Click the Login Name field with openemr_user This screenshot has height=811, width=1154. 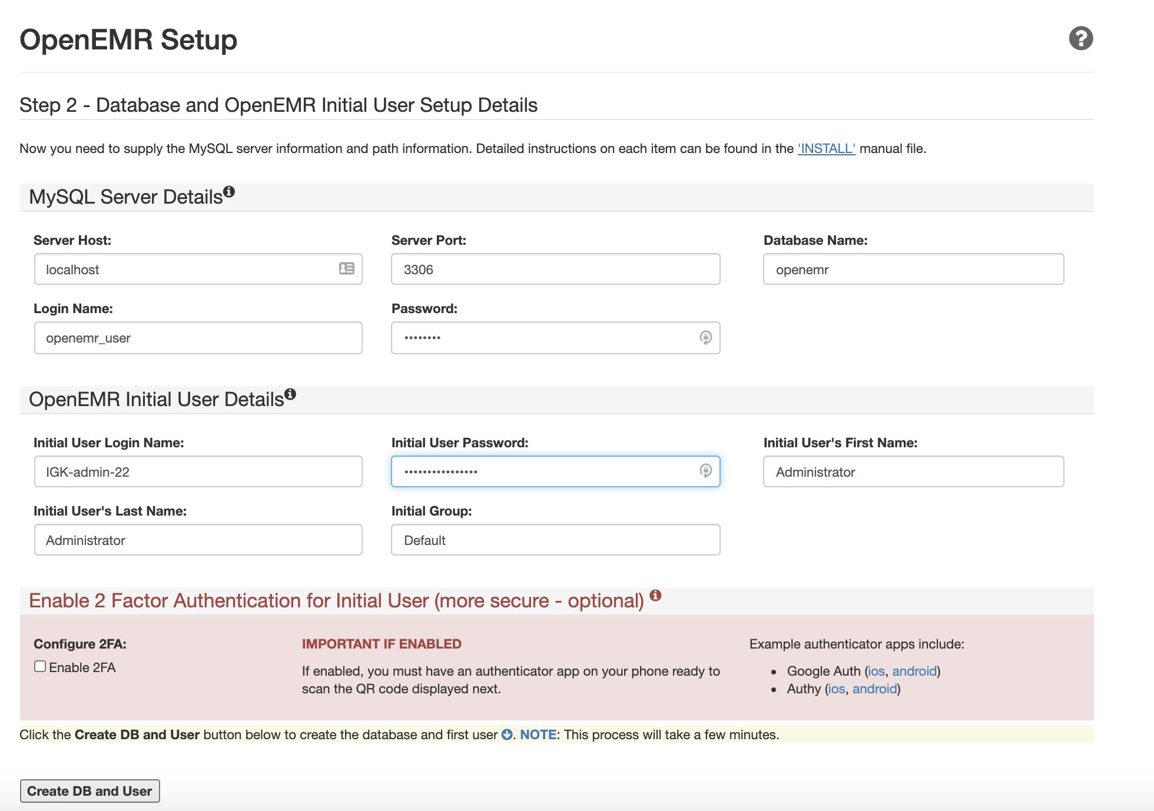pos(198,338)
